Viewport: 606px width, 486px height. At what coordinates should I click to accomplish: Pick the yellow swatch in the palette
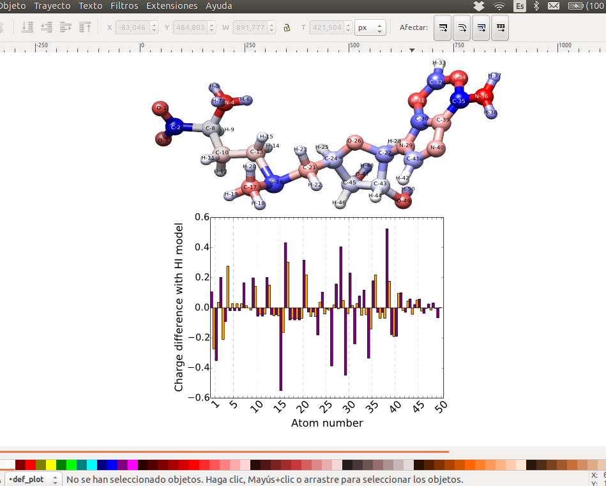click(50, 464)
